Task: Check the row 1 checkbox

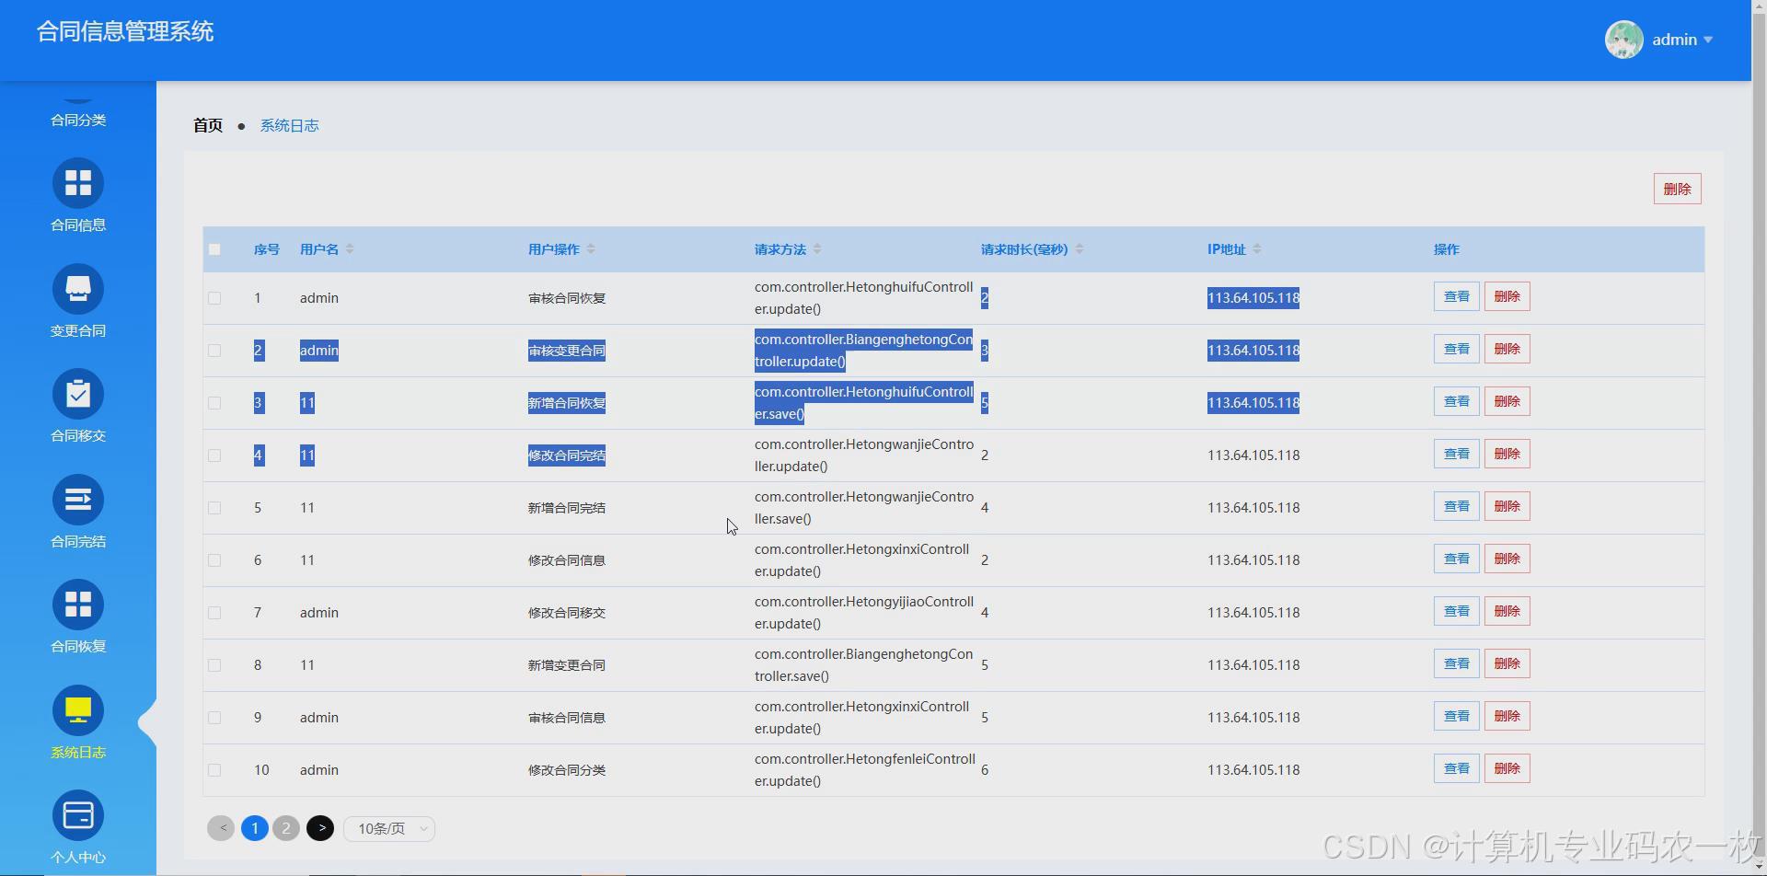Action: point(214,298)
